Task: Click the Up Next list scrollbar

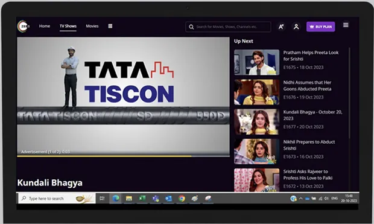Action: point(349,93)
